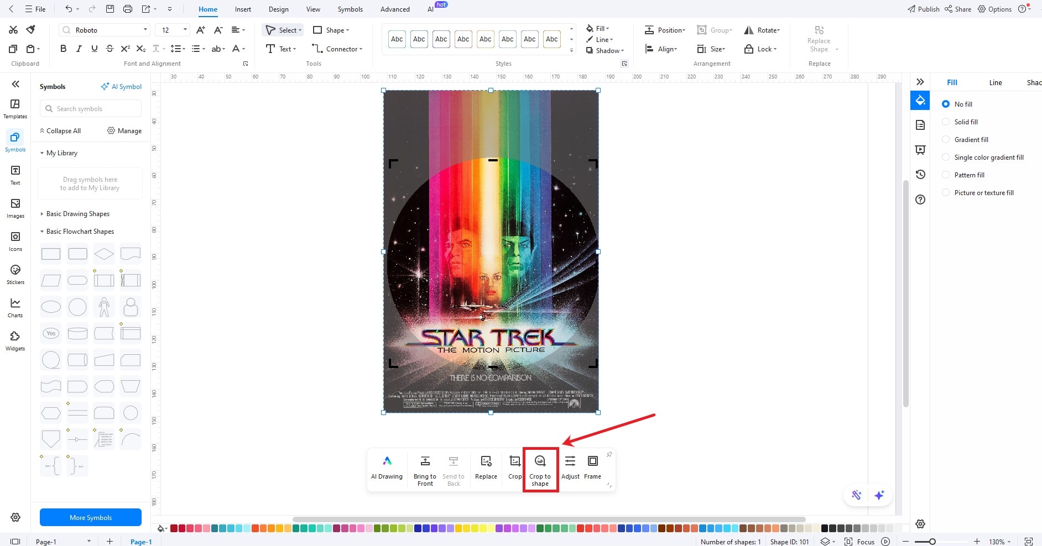Open the Advanced ribbon tab
Viewport: 1042px width, 546px height.
(x=395, y=9)
